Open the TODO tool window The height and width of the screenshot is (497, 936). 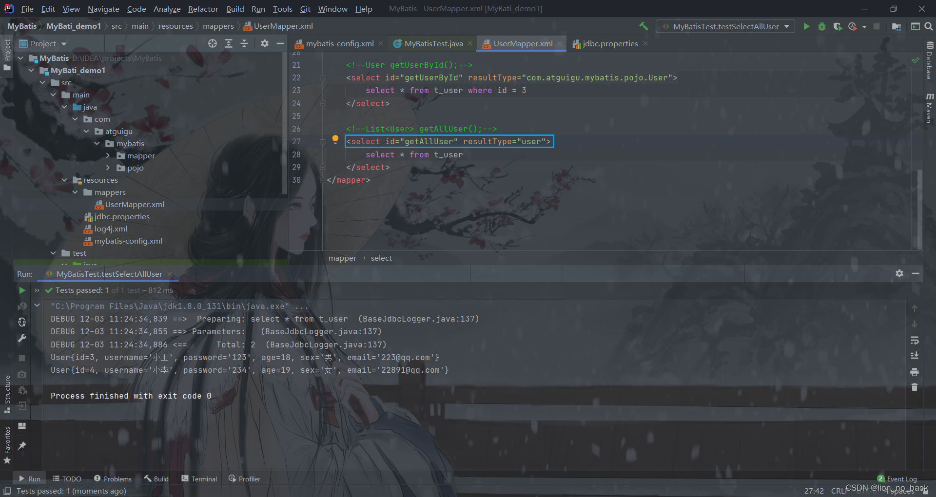point(67,479)
